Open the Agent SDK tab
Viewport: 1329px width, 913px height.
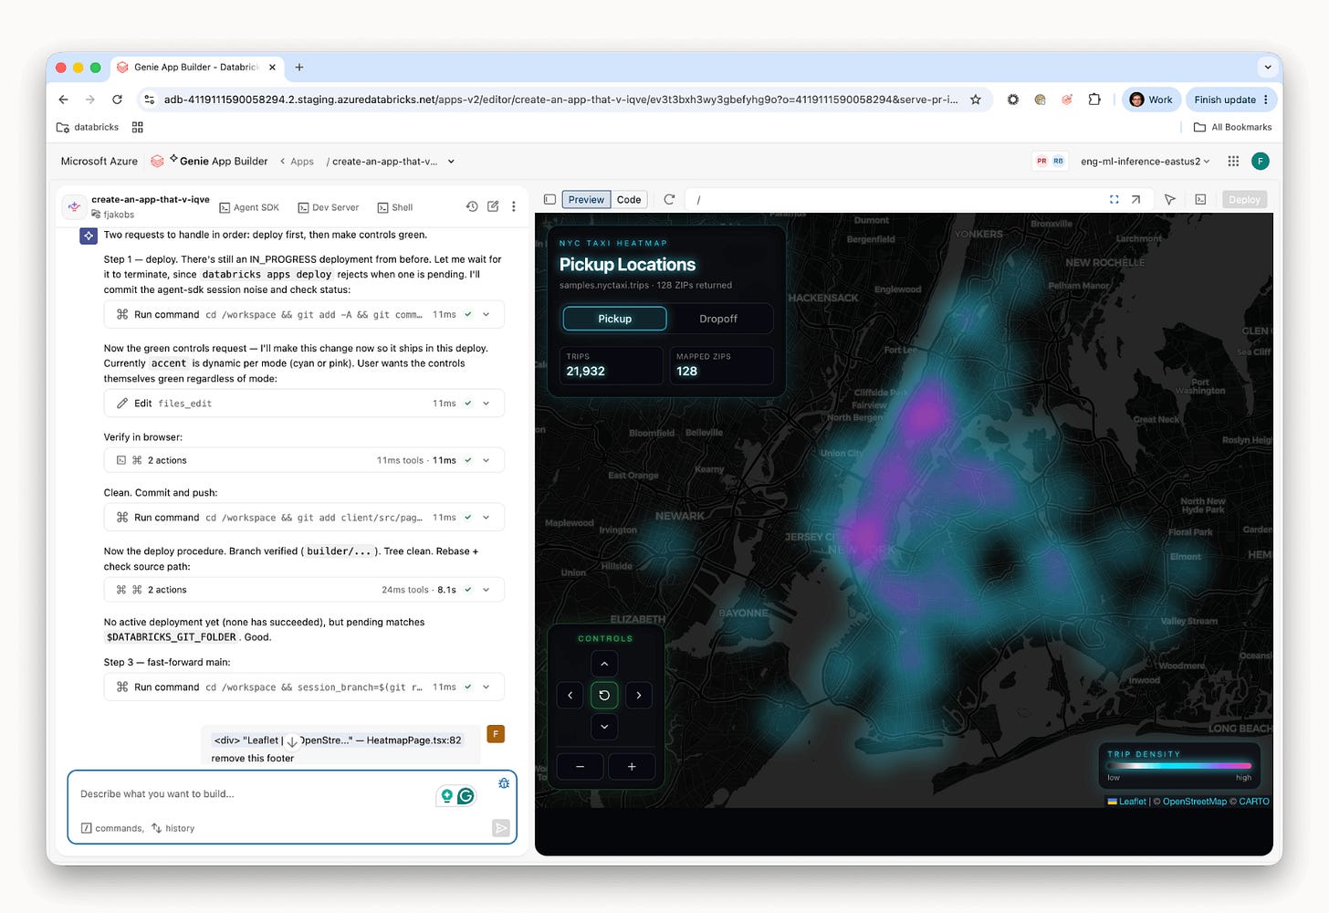click(x=249, y=207)
